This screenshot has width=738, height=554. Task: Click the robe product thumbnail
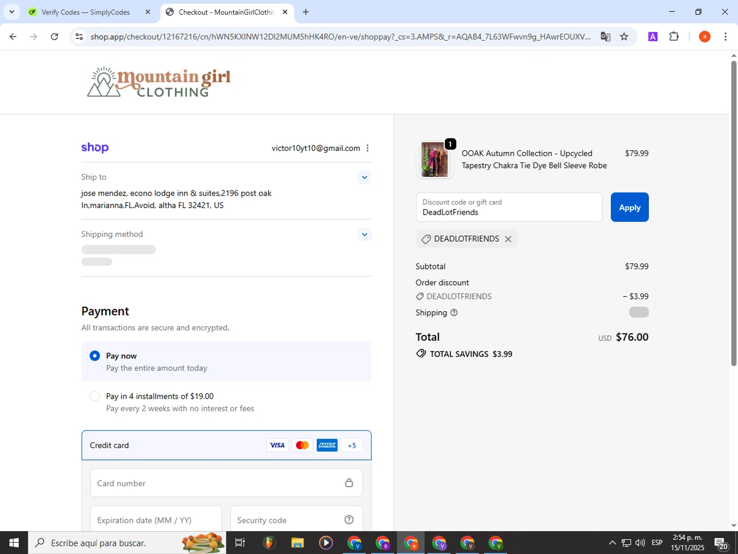434,160
